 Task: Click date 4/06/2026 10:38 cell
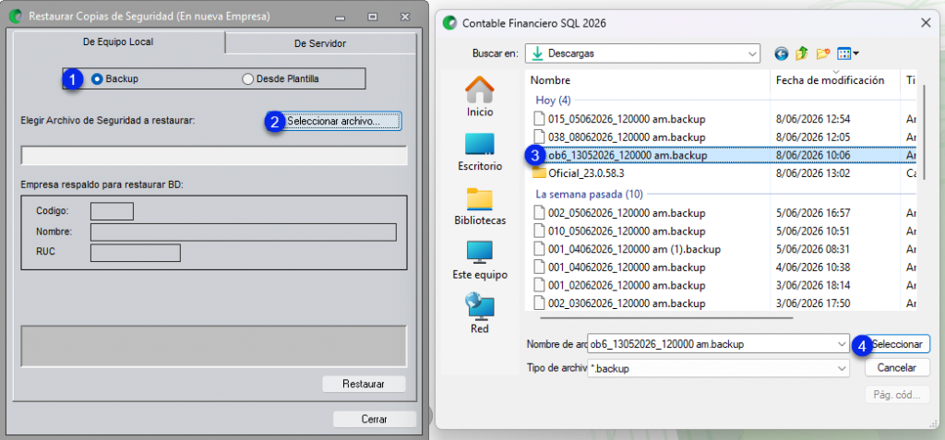[812, 267]
